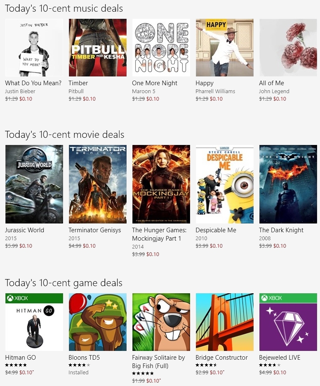Click the 'Bejeweled LIVE' title text
The width and height of the screenshot is (320, 386).
coord(279,358)
